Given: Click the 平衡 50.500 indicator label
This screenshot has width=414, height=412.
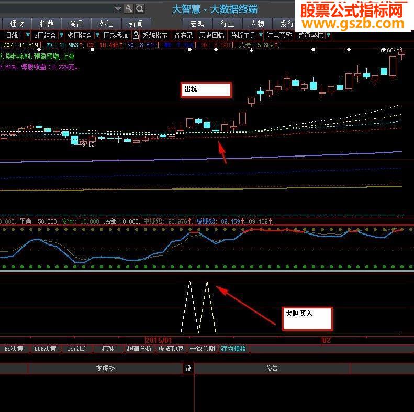Looking at the screenshot, I should tap(38, 221).
